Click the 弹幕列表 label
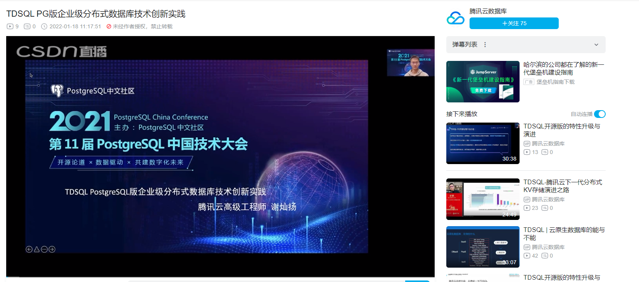639x282 pixels. pyautogui.click(x=465, y=45)
